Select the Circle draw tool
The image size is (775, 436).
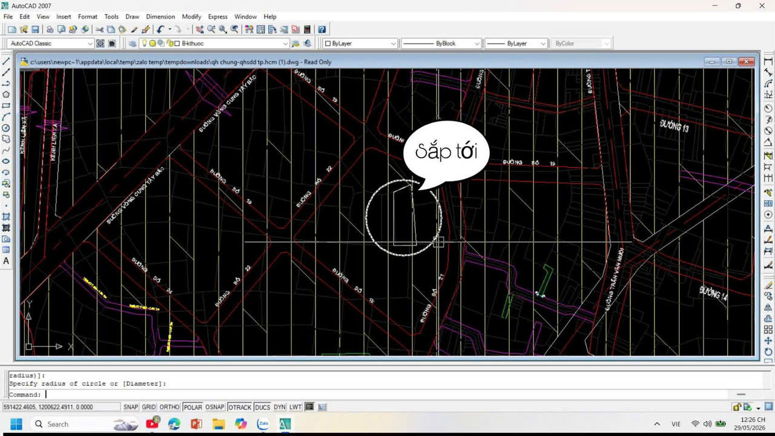click(x=6, y=128)
